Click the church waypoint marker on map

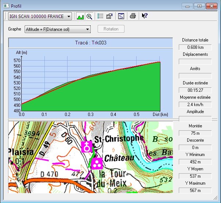(x=87, y=147)
